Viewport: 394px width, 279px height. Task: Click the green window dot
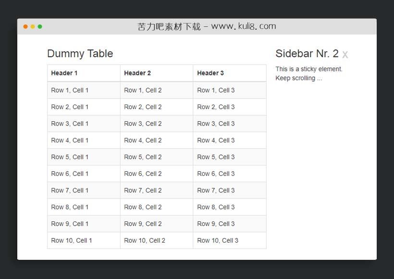[x=40, y=26]
